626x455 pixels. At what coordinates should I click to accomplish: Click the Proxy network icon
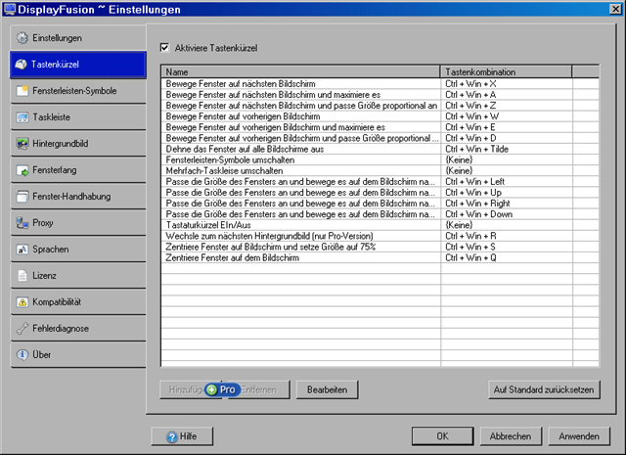(x=22, y=223)
